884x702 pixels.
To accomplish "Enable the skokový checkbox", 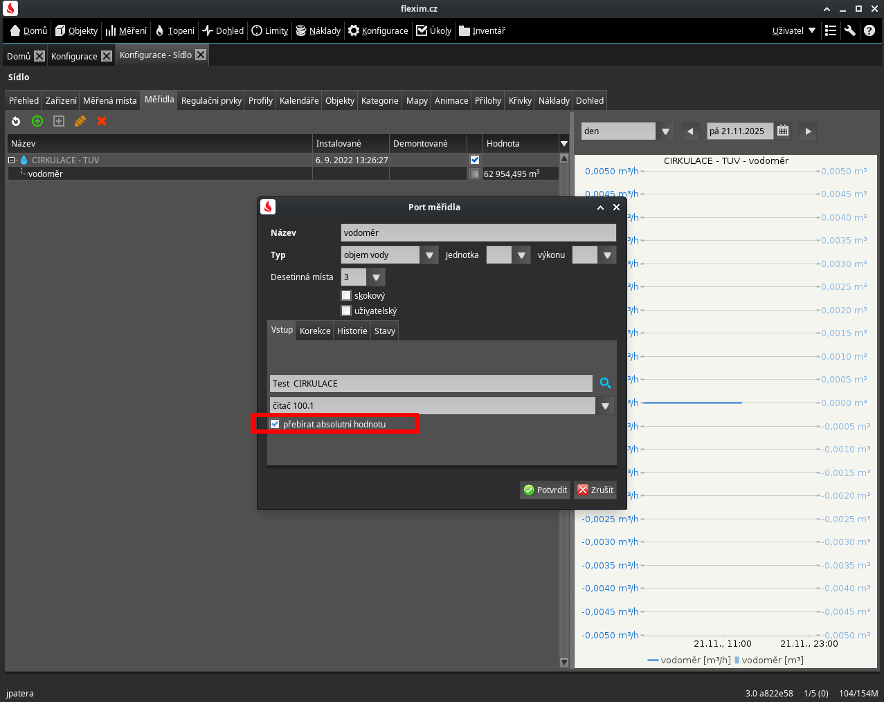I will point(346,295).
